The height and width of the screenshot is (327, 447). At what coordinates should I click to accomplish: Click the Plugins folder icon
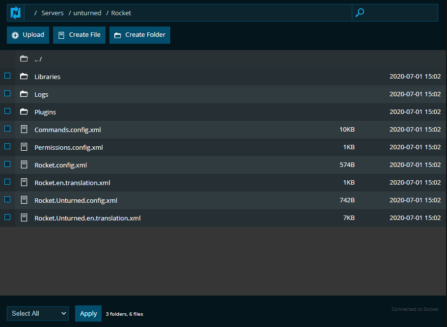[24, 112]
